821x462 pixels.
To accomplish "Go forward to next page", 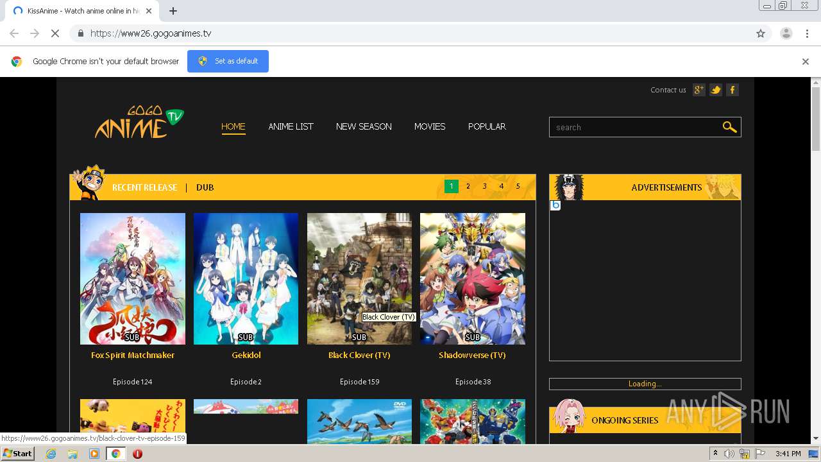I will 35,33.
